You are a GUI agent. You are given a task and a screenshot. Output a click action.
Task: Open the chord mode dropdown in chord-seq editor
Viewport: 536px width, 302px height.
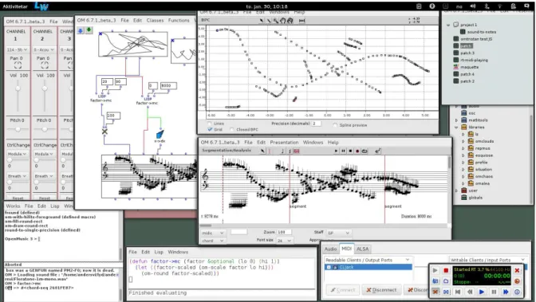213,241
